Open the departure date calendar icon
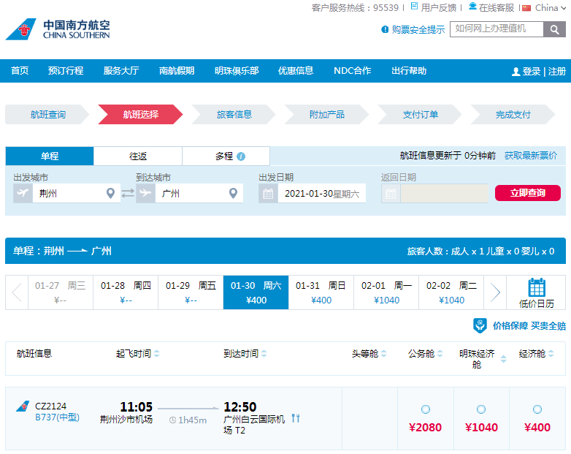This screenshot has width=571, height=454. click(269, 193)
